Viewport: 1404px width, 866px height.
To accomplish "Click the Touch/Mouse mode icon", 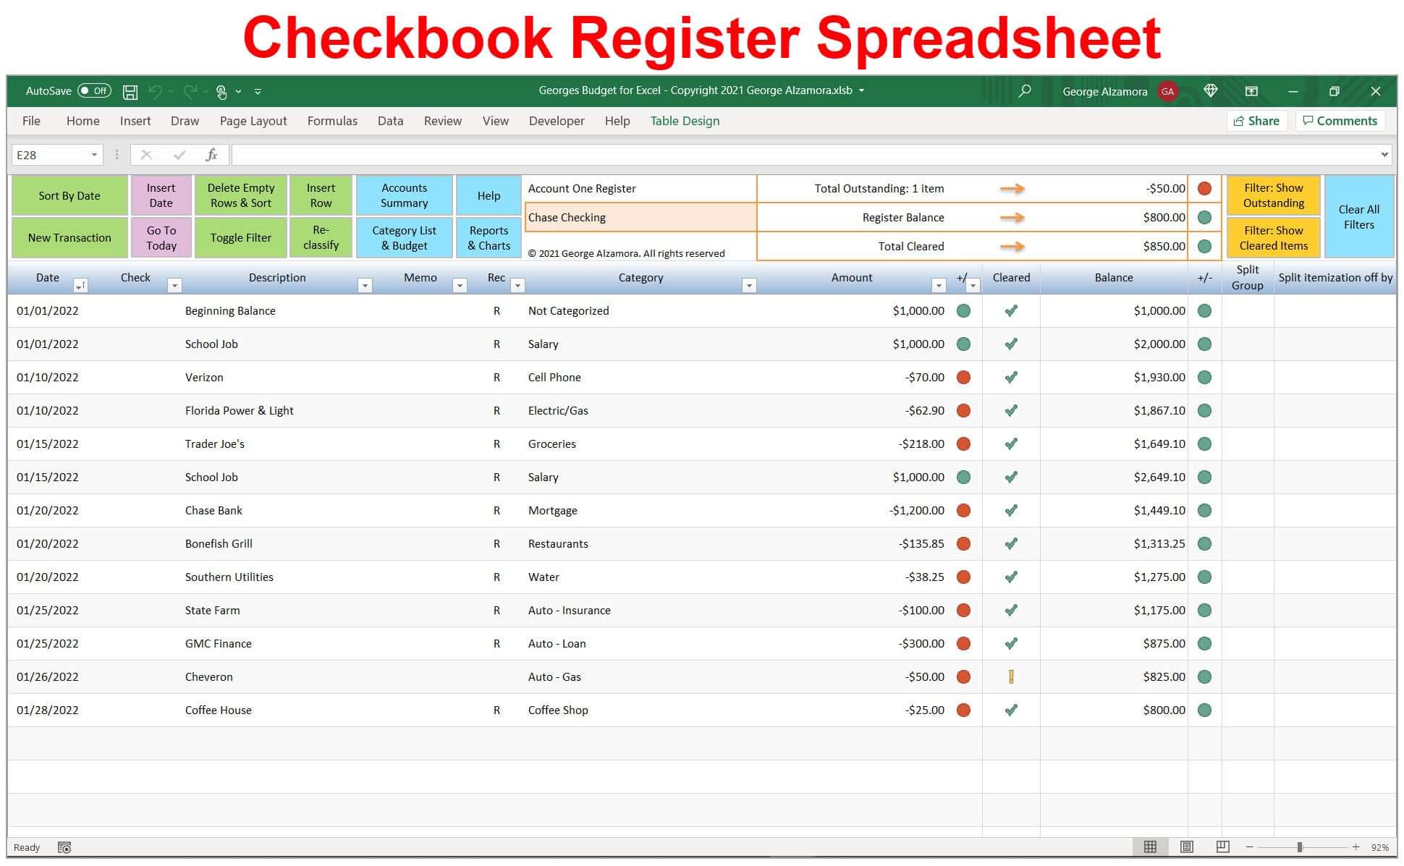I will tap(221, 92).
